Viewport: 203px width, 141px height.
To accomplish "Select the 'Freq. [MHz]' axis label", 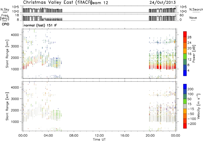I will (x=5, y=17).
